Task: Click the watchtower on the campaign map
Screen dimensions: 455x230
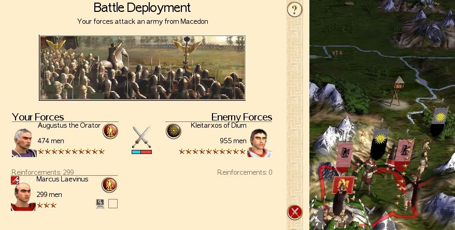Action: (399, 91)
